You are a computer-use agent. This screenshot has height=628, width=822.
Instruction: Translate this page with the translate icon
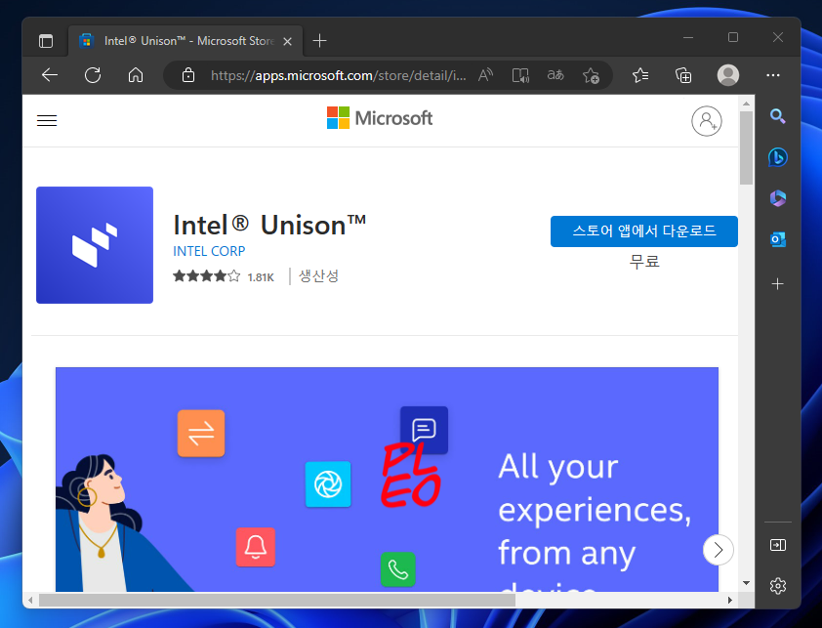pyautogui.click(x=555, y=75)
